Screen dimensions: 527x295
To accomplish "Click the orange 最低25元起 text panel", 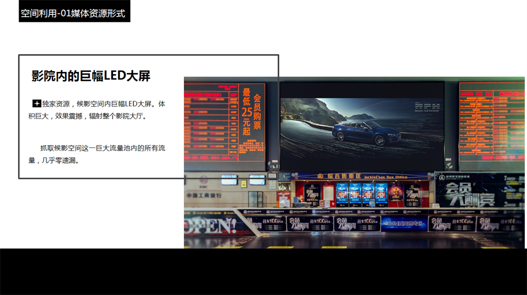I will point(246,112).
